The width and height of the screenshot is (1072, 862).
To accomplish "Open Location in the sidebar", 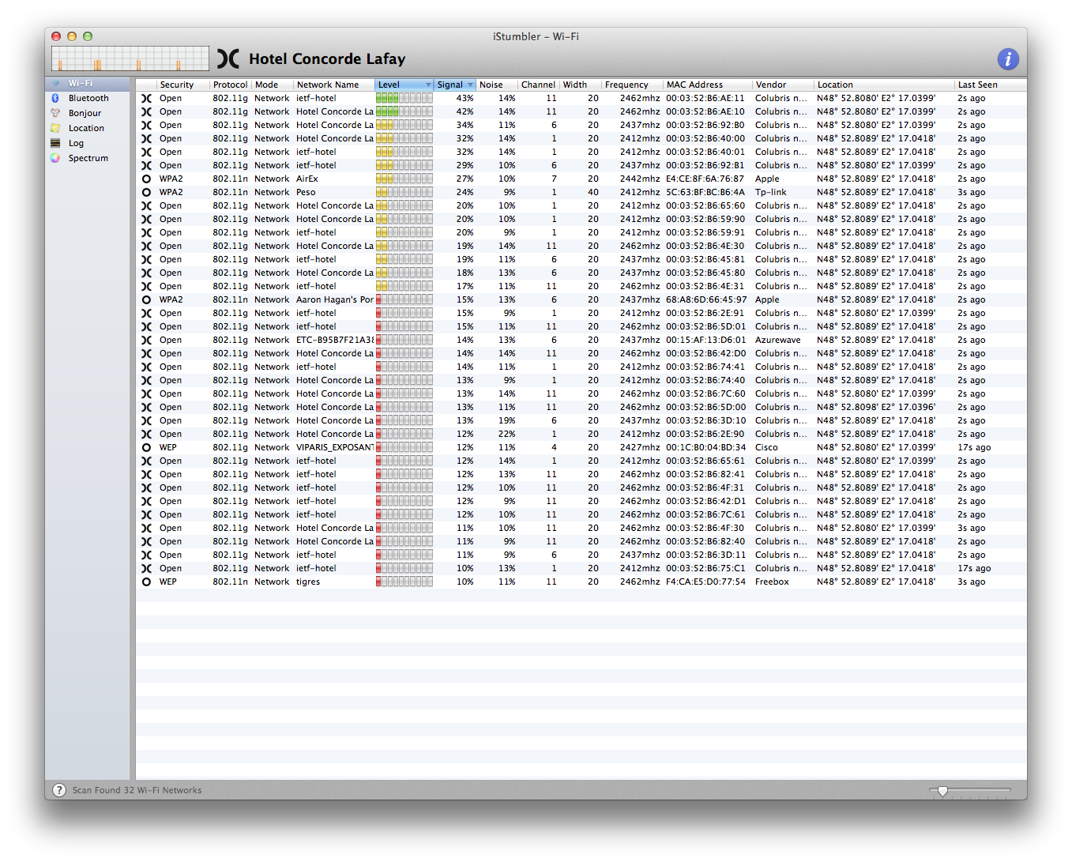I will [86, 128].
